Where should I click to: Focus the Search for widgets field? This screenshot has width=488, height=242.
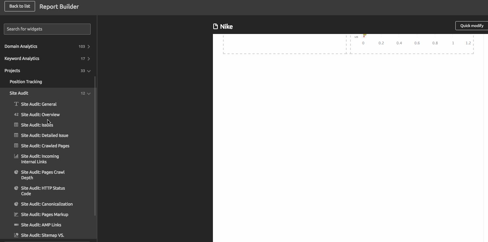tap(47, 29)
